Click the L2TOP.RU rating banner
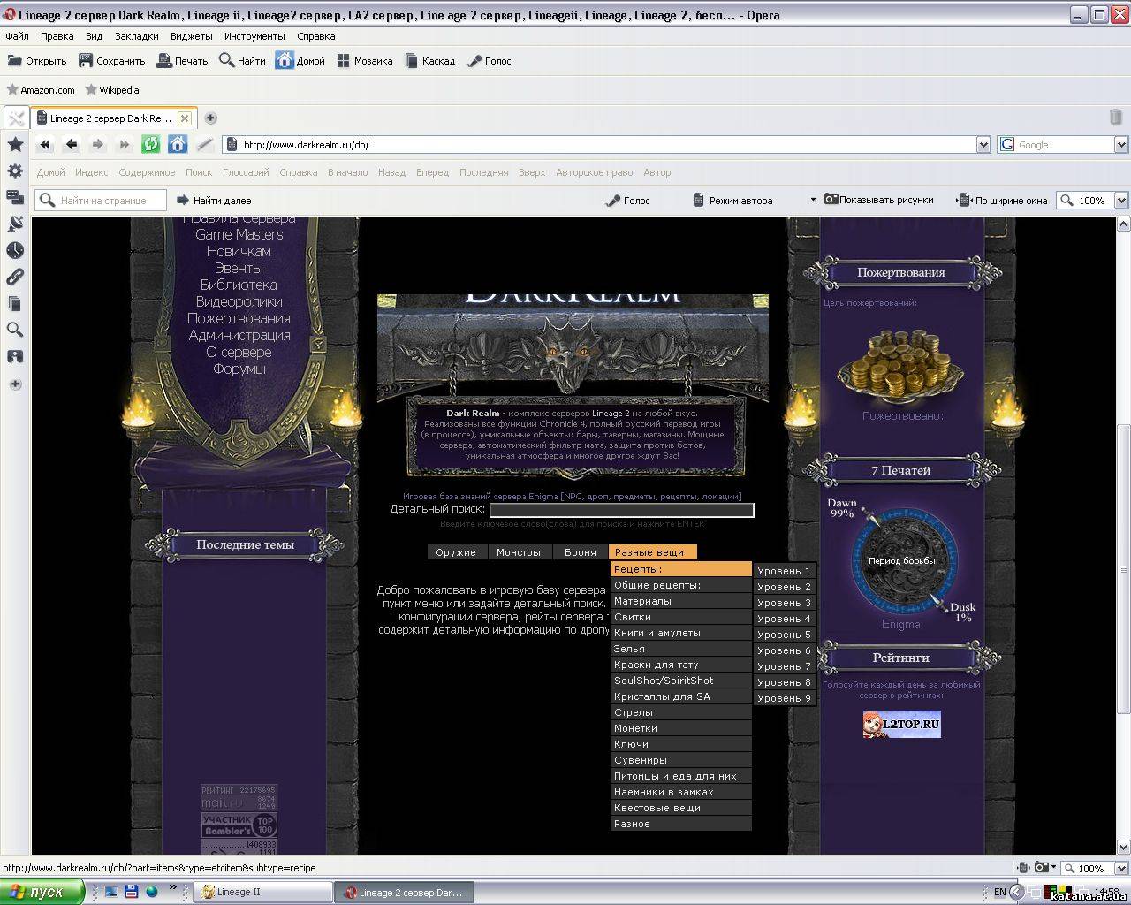 click(901, 724)
